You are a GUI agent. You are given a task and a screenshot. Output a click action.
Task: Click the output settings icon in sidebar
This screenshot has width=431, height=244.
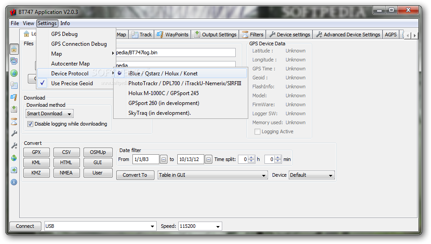point(14,109)
